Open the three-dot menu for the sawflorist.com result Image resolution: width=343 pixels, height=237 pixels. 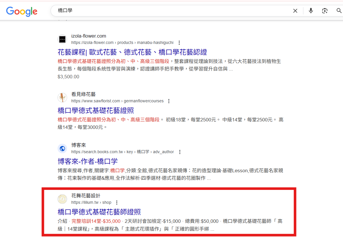click(169, 101)
